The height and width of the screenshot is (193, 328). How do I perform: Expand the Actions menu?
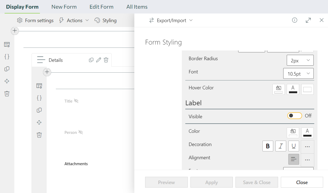(74, 20)
